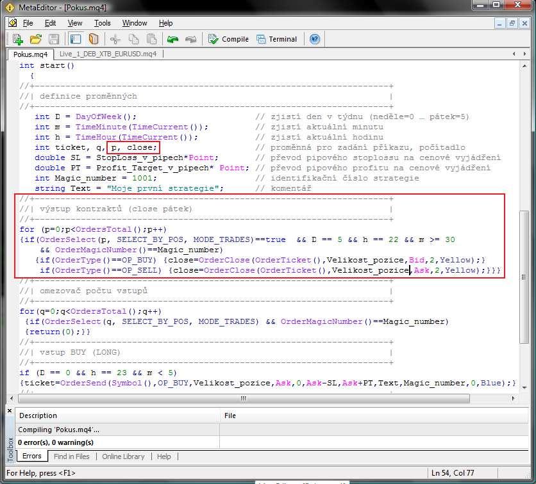Open the Edit menu
Screen dimensions: 536x484
(x=50, y=23)
